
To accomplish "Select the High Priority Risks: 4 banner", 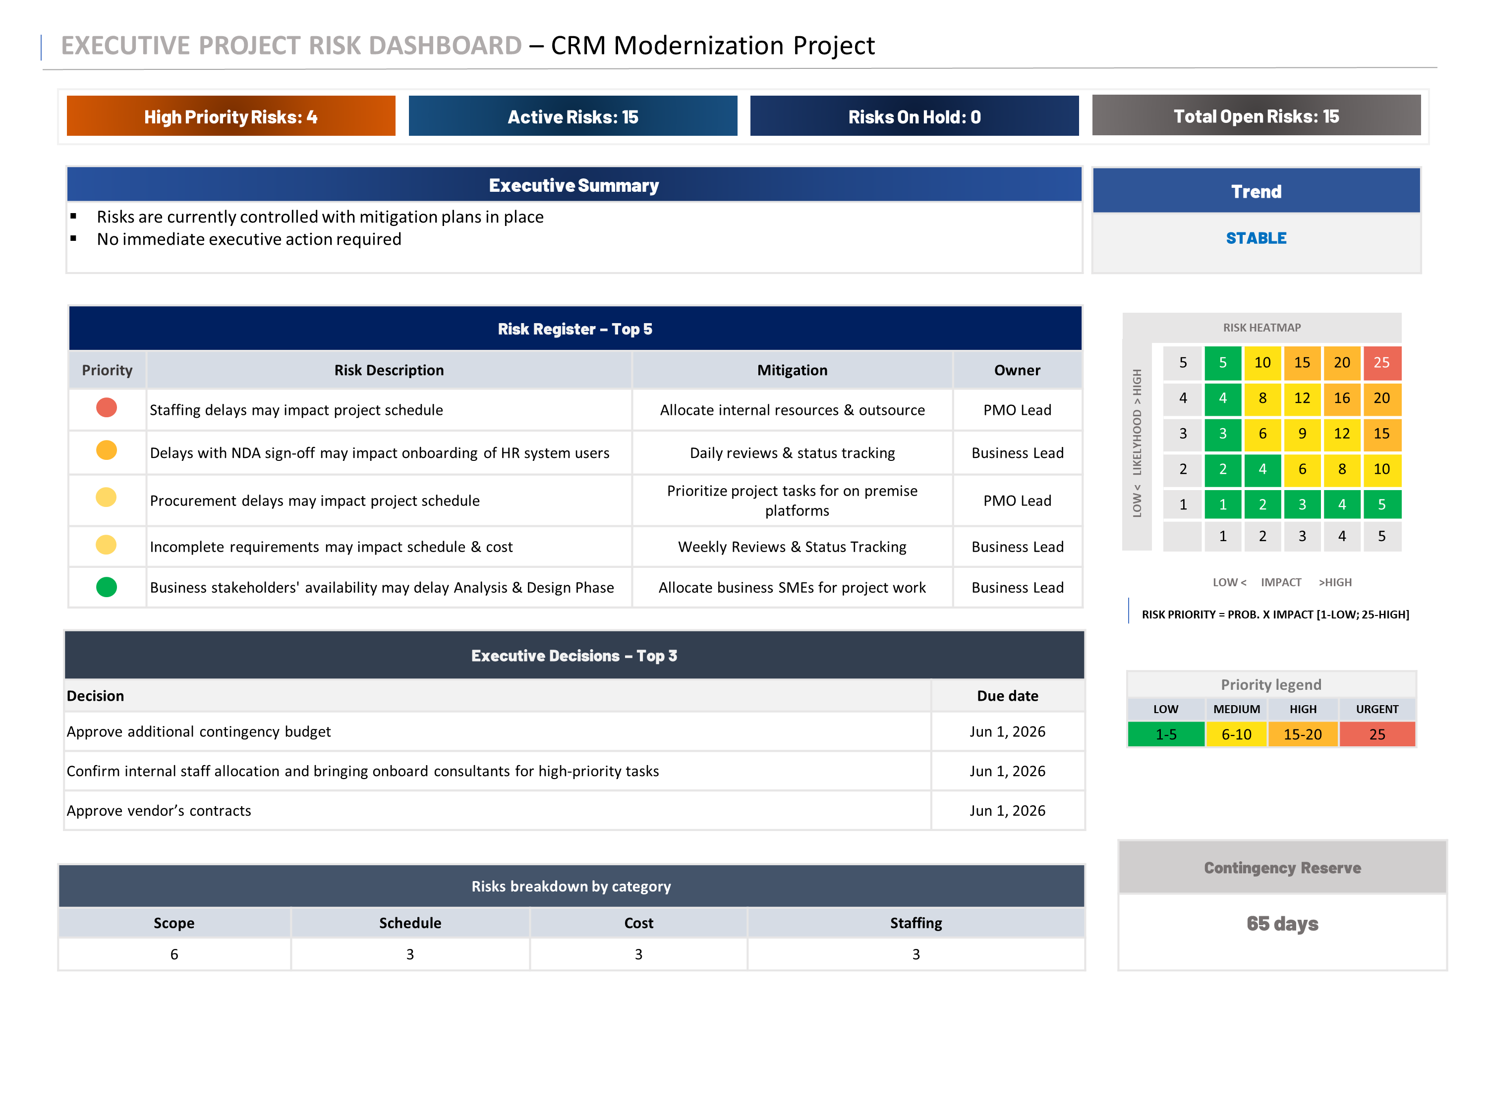I will pos(230,115).
